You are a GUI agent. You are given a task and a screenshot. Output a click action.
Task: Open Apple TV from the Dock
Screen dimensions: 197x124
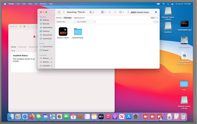[x=101, y=117]
